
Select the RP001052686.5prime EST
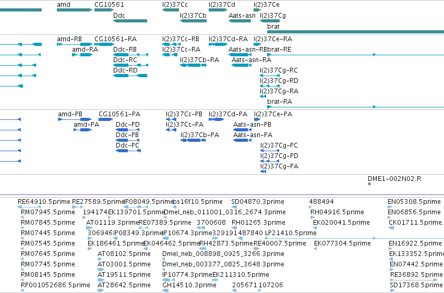pyautogui.click(x=22, y=290)
